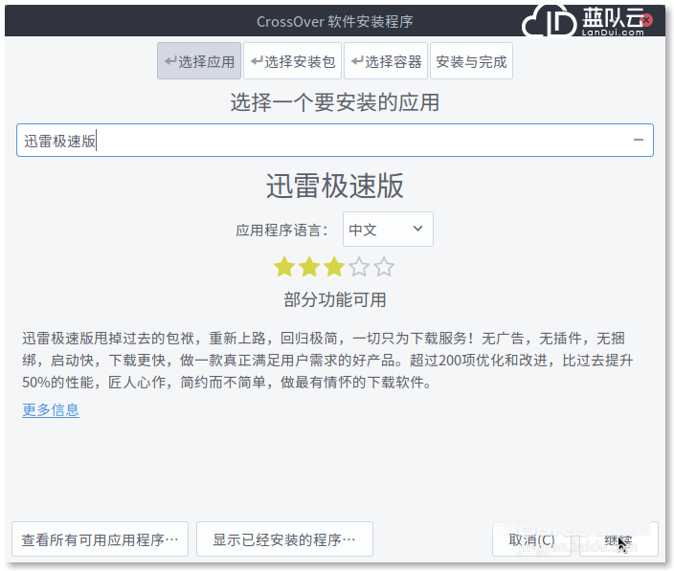The width and height of the screenshot is (674, 571).
Task: Click 查看所有可用应用程序 button
Action: [100, 539]
